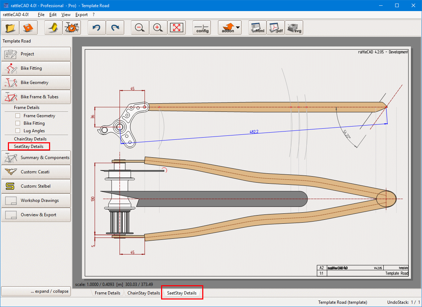Viewport: 422px width, 307px height.
Task: Fit drawing to window with red arrows icon
Action: 176,28
